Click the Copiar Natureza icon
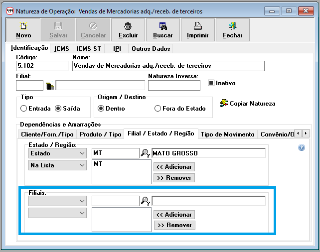This screenshot has height=252, width=320. tap(223, 103)
